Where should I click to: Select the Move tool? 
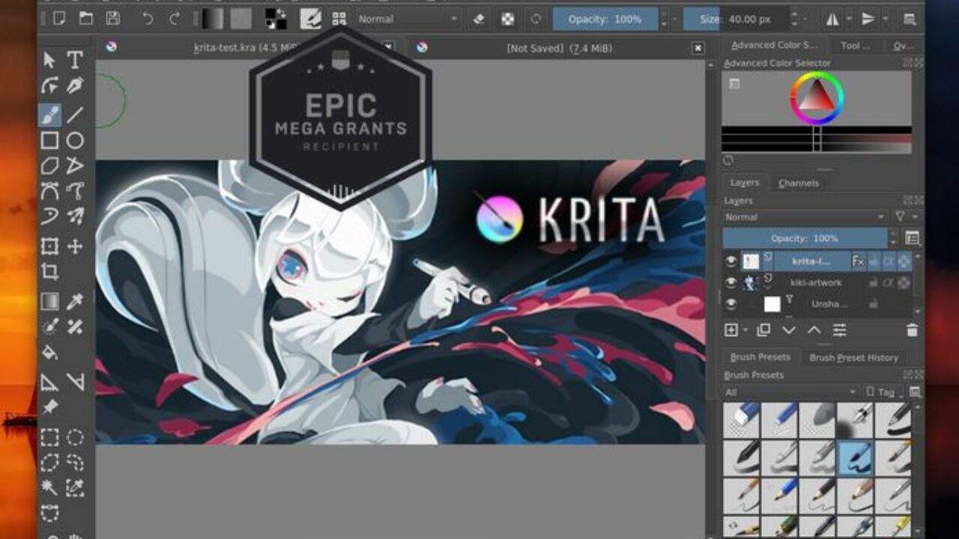coord(75,246)
